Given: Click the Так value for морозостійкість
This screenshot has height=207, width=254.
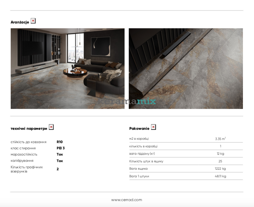Looking at the screenshot, I should pos(60,154).
